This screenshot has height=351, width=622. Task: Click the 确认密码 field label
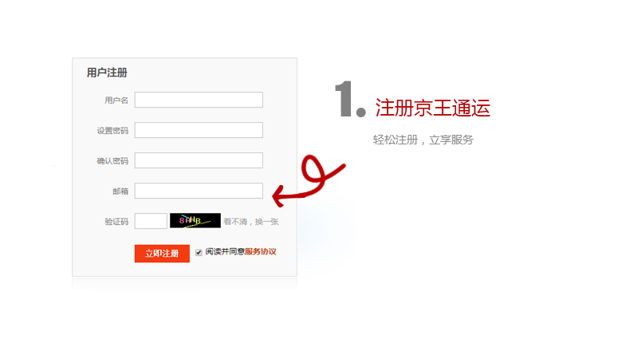click(112, 161)
